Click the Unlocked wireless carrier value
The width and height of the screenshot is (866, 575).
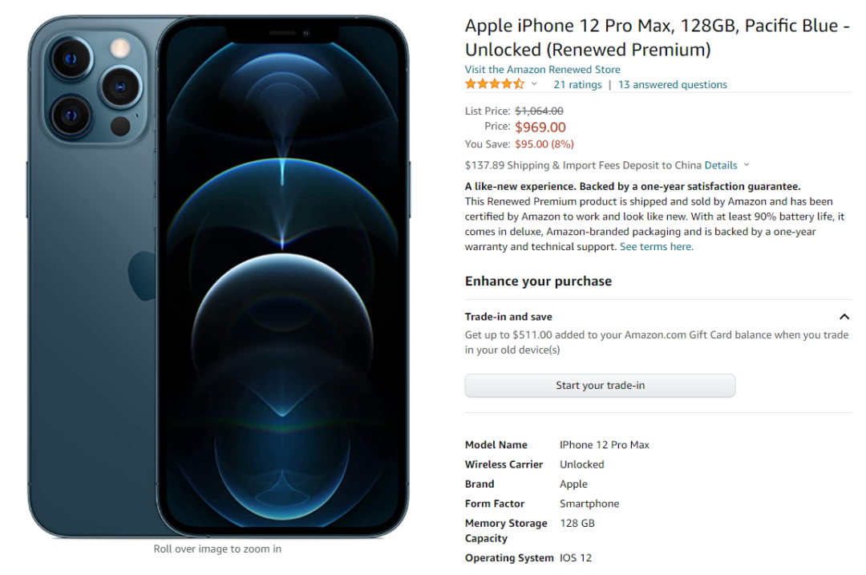click(581, 464)
